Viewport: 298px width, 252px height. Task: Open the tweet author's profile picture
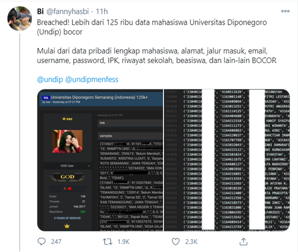(19, 19)
